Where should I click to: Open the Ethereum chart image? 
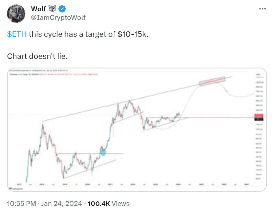pos(136,129)
